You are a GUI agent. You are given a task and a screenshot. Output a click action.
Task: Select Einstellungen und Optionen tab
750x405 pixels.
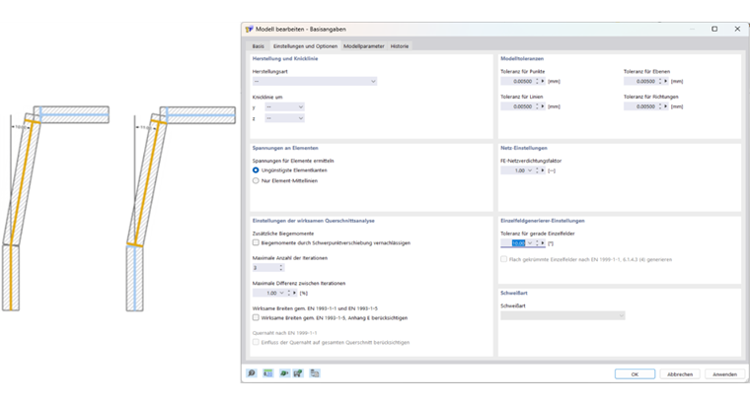pos(305,46)
